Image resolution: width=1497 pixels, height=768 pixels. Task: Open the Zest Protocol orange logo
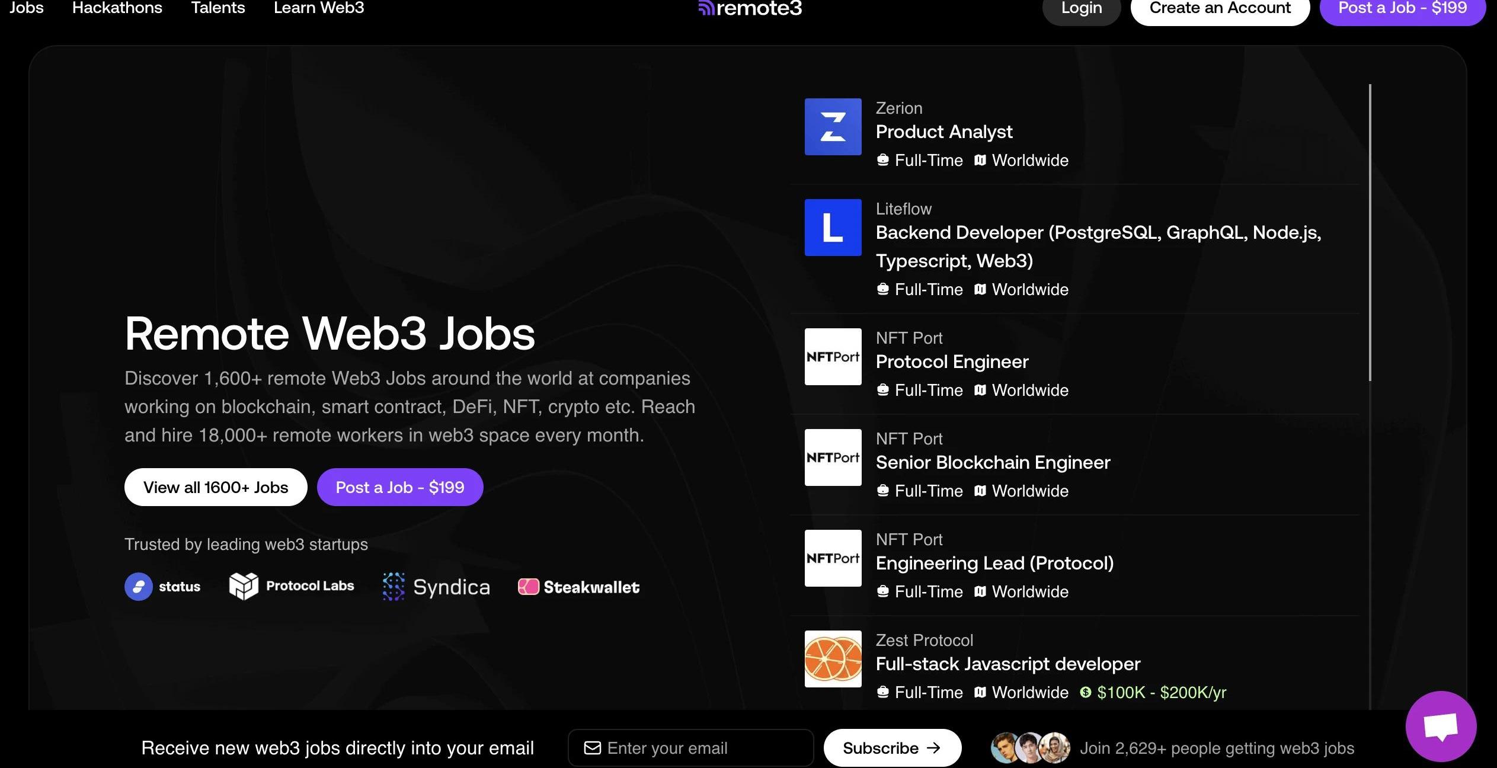pos(833,659)
